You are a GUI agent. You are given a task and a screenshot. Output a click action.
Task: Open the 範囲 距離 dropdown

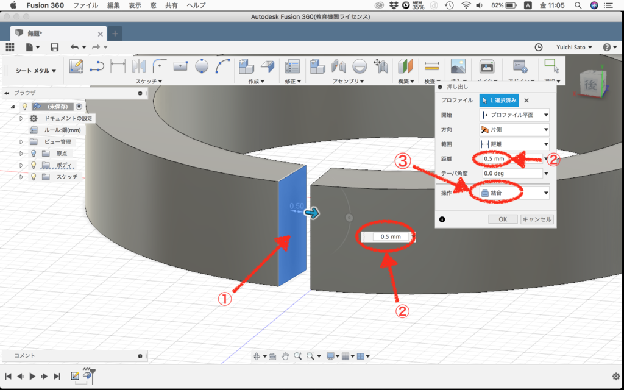pos(514,144)
